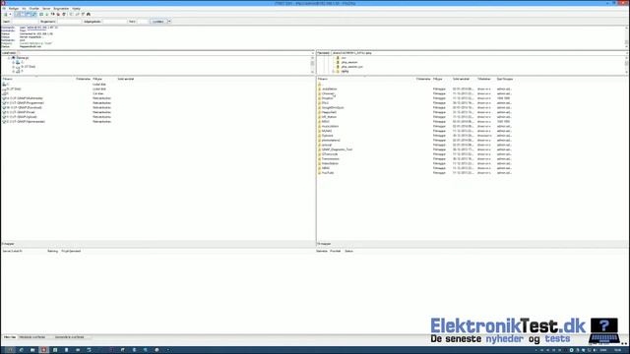The height and width of the screenshot is (354, 630).
Task: Click the Brugernavn input field
Action: [x=69, y=22]
